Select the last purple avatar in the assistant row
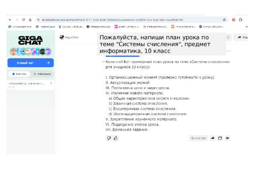The width and height of the screenshot is (258, 193). (x=48, y=51)
